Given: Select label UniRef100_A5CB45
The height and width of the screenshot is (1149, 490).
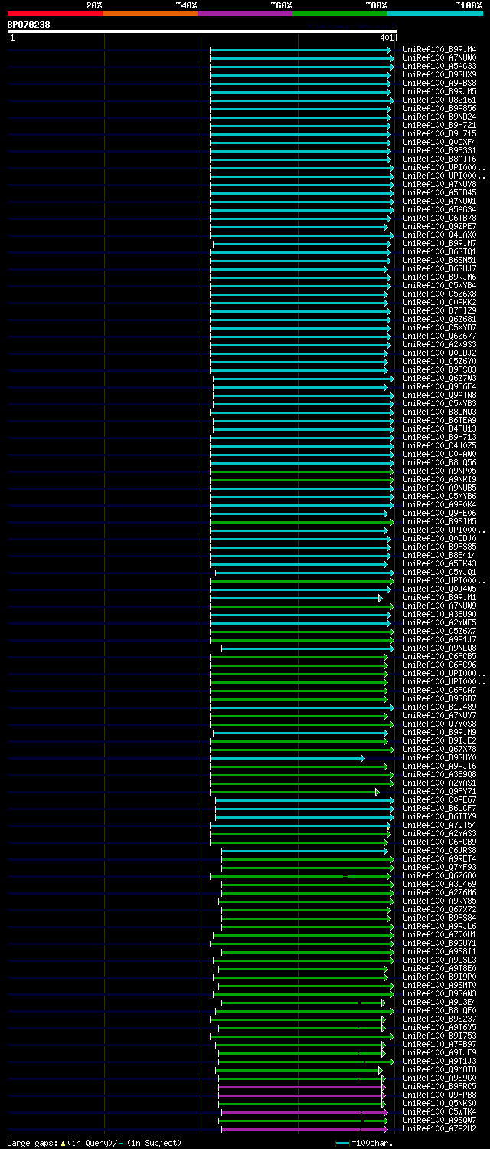Looking at the screenshot, I should coord(440,193).
